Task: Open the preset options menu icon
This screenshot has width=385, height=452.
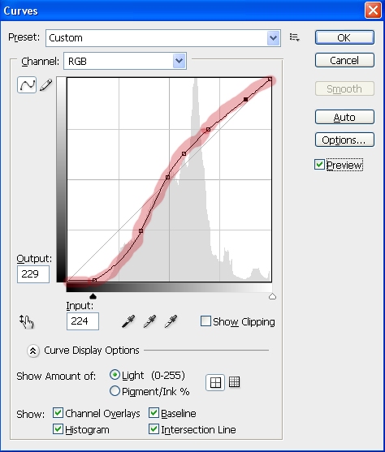Action: 294,37
